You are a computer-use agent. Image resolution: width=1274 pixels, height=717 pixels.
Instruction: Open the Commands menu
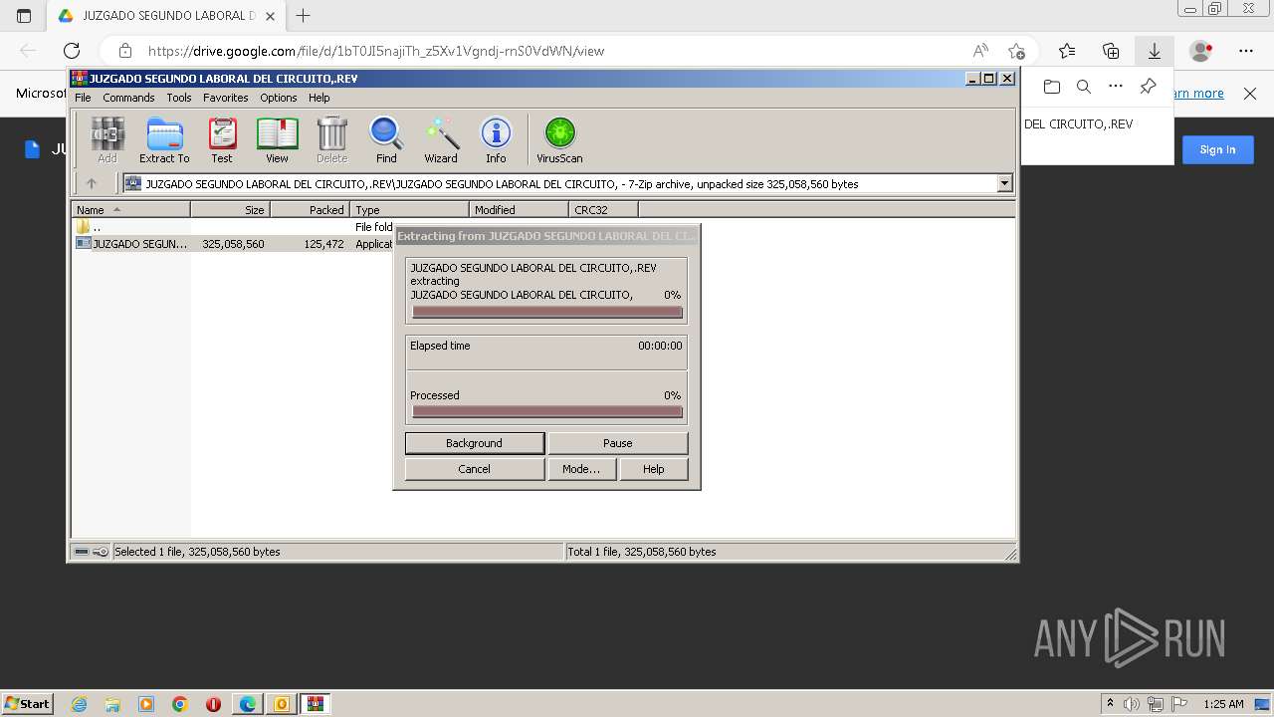[x=128, y=98]
